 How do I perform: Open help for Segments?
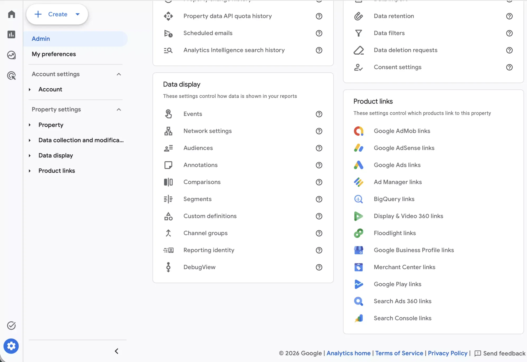pos(319,199)
